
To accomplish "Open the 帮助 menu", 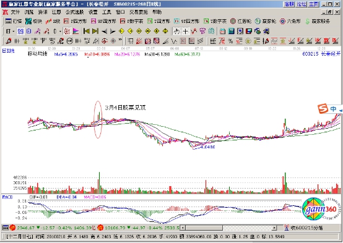I will click(157, 12).
